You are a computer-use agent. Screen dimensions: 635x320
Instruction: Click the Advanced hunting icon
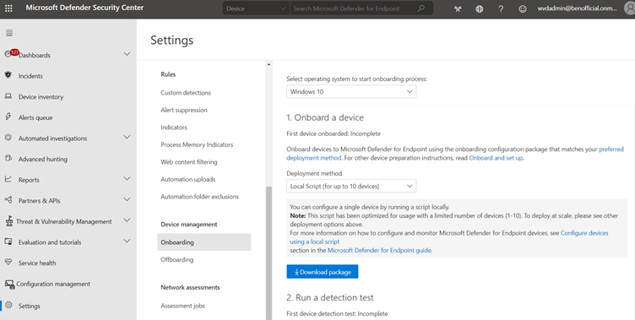(8, 159)
